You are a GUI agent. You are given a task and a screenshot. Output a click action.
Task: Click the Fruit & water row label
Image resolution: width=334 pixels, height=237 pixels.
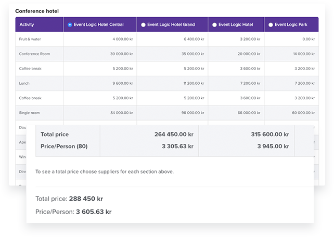(x=30, y=39)
